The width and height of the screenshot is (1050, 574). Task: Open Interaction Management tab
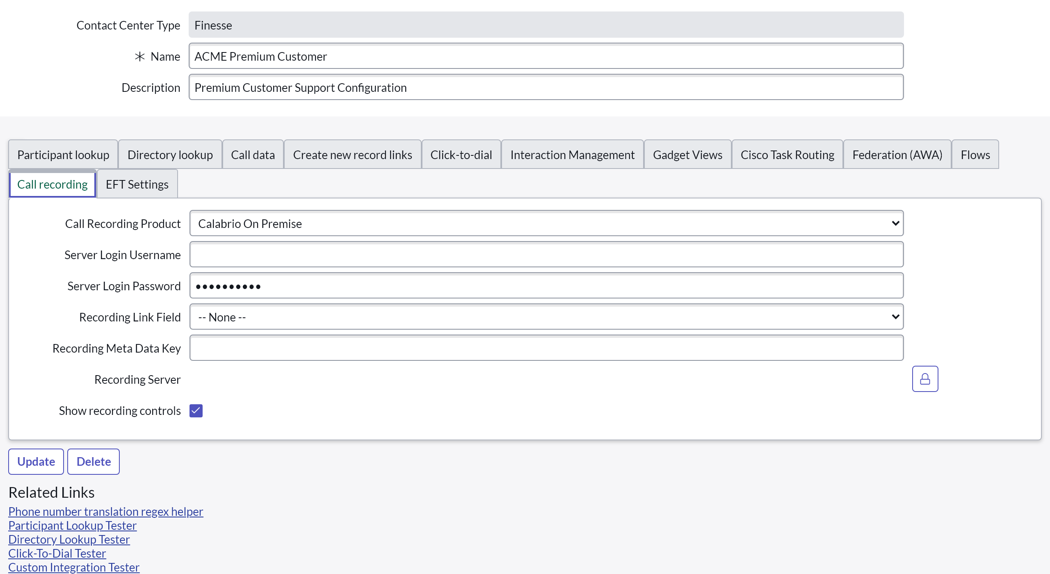572,155
